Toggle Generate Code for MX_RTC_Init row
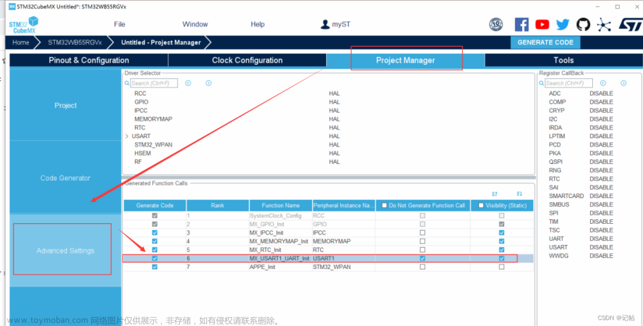Viewport: 643px width, 326px height. click(154, 249)
